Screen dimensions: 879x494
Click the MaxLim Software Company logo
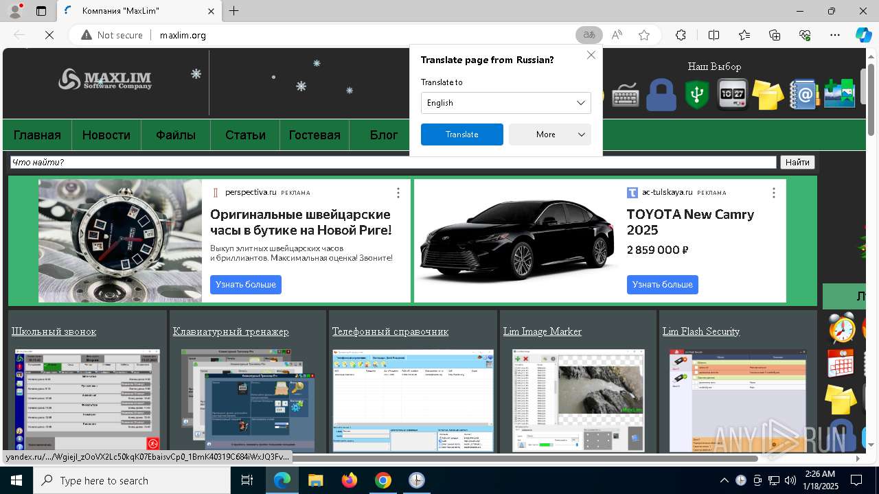pyautogui.click(x=105, y=80)
